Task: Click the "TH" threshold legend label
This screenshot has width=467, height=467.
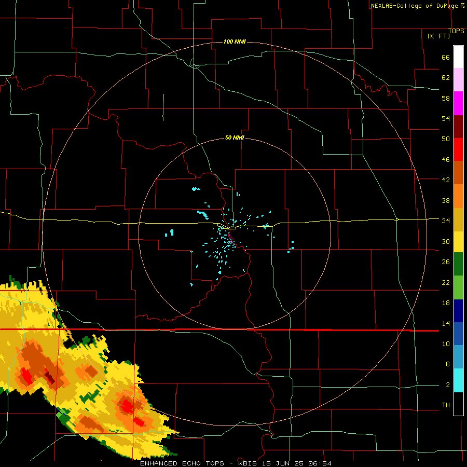Action: point(446,405)
